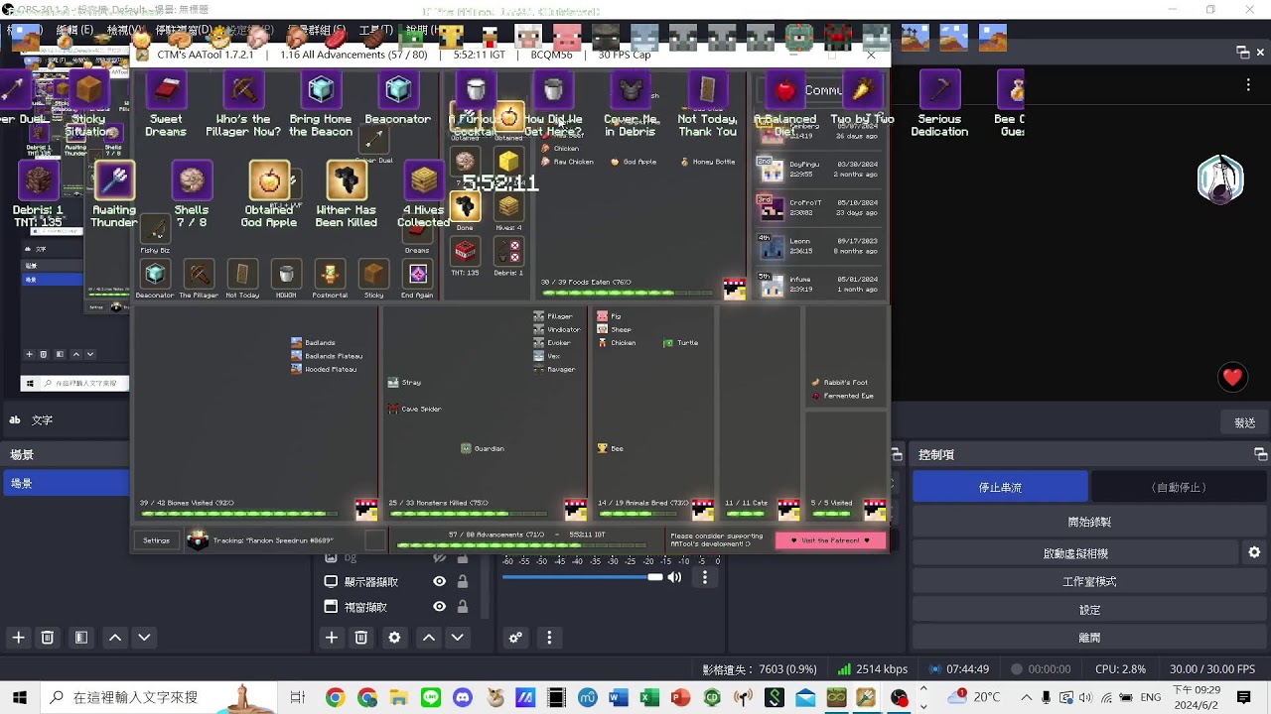Select the Serious Dedication hoe icon
The width and height of the screenshot is (1271, 714).
pos(939,91)
